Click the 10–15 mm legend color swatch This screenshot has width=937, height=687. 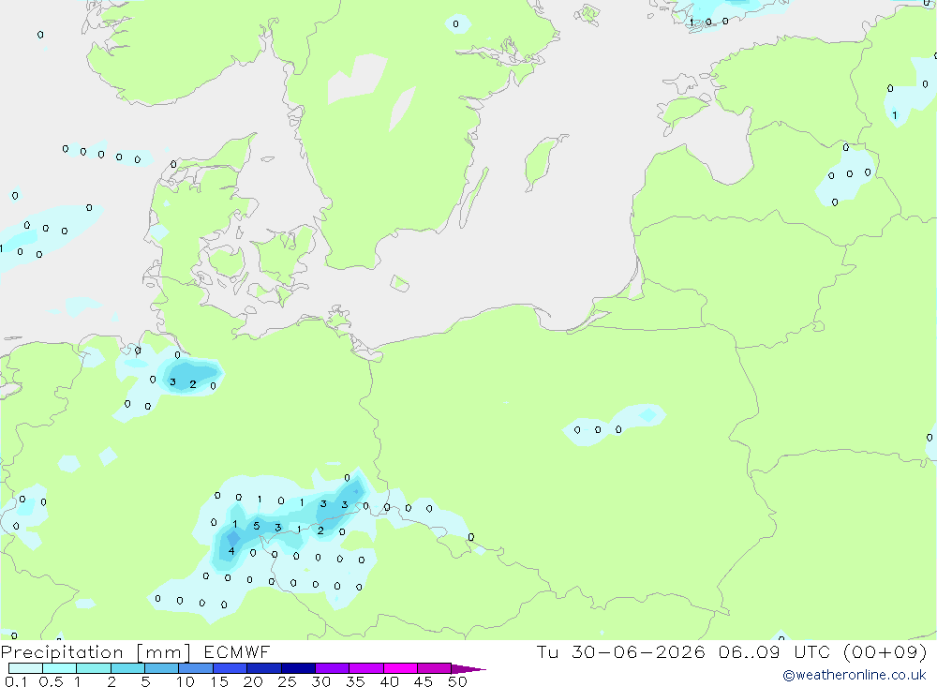point(196,668)
